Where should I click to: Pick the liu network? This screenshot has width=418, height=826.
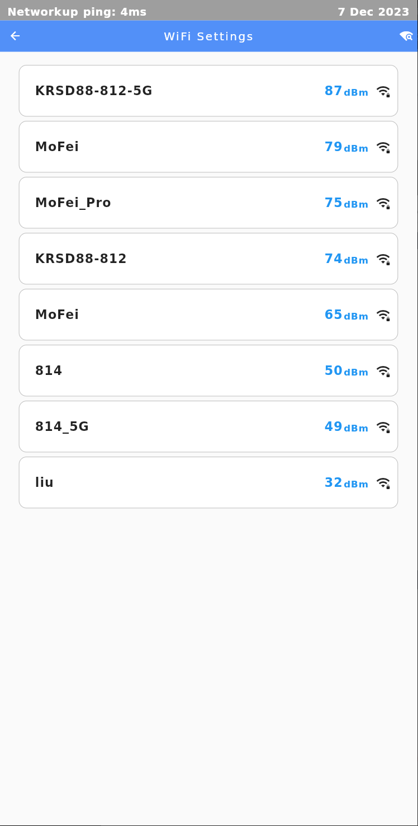[x=45, y=482]
